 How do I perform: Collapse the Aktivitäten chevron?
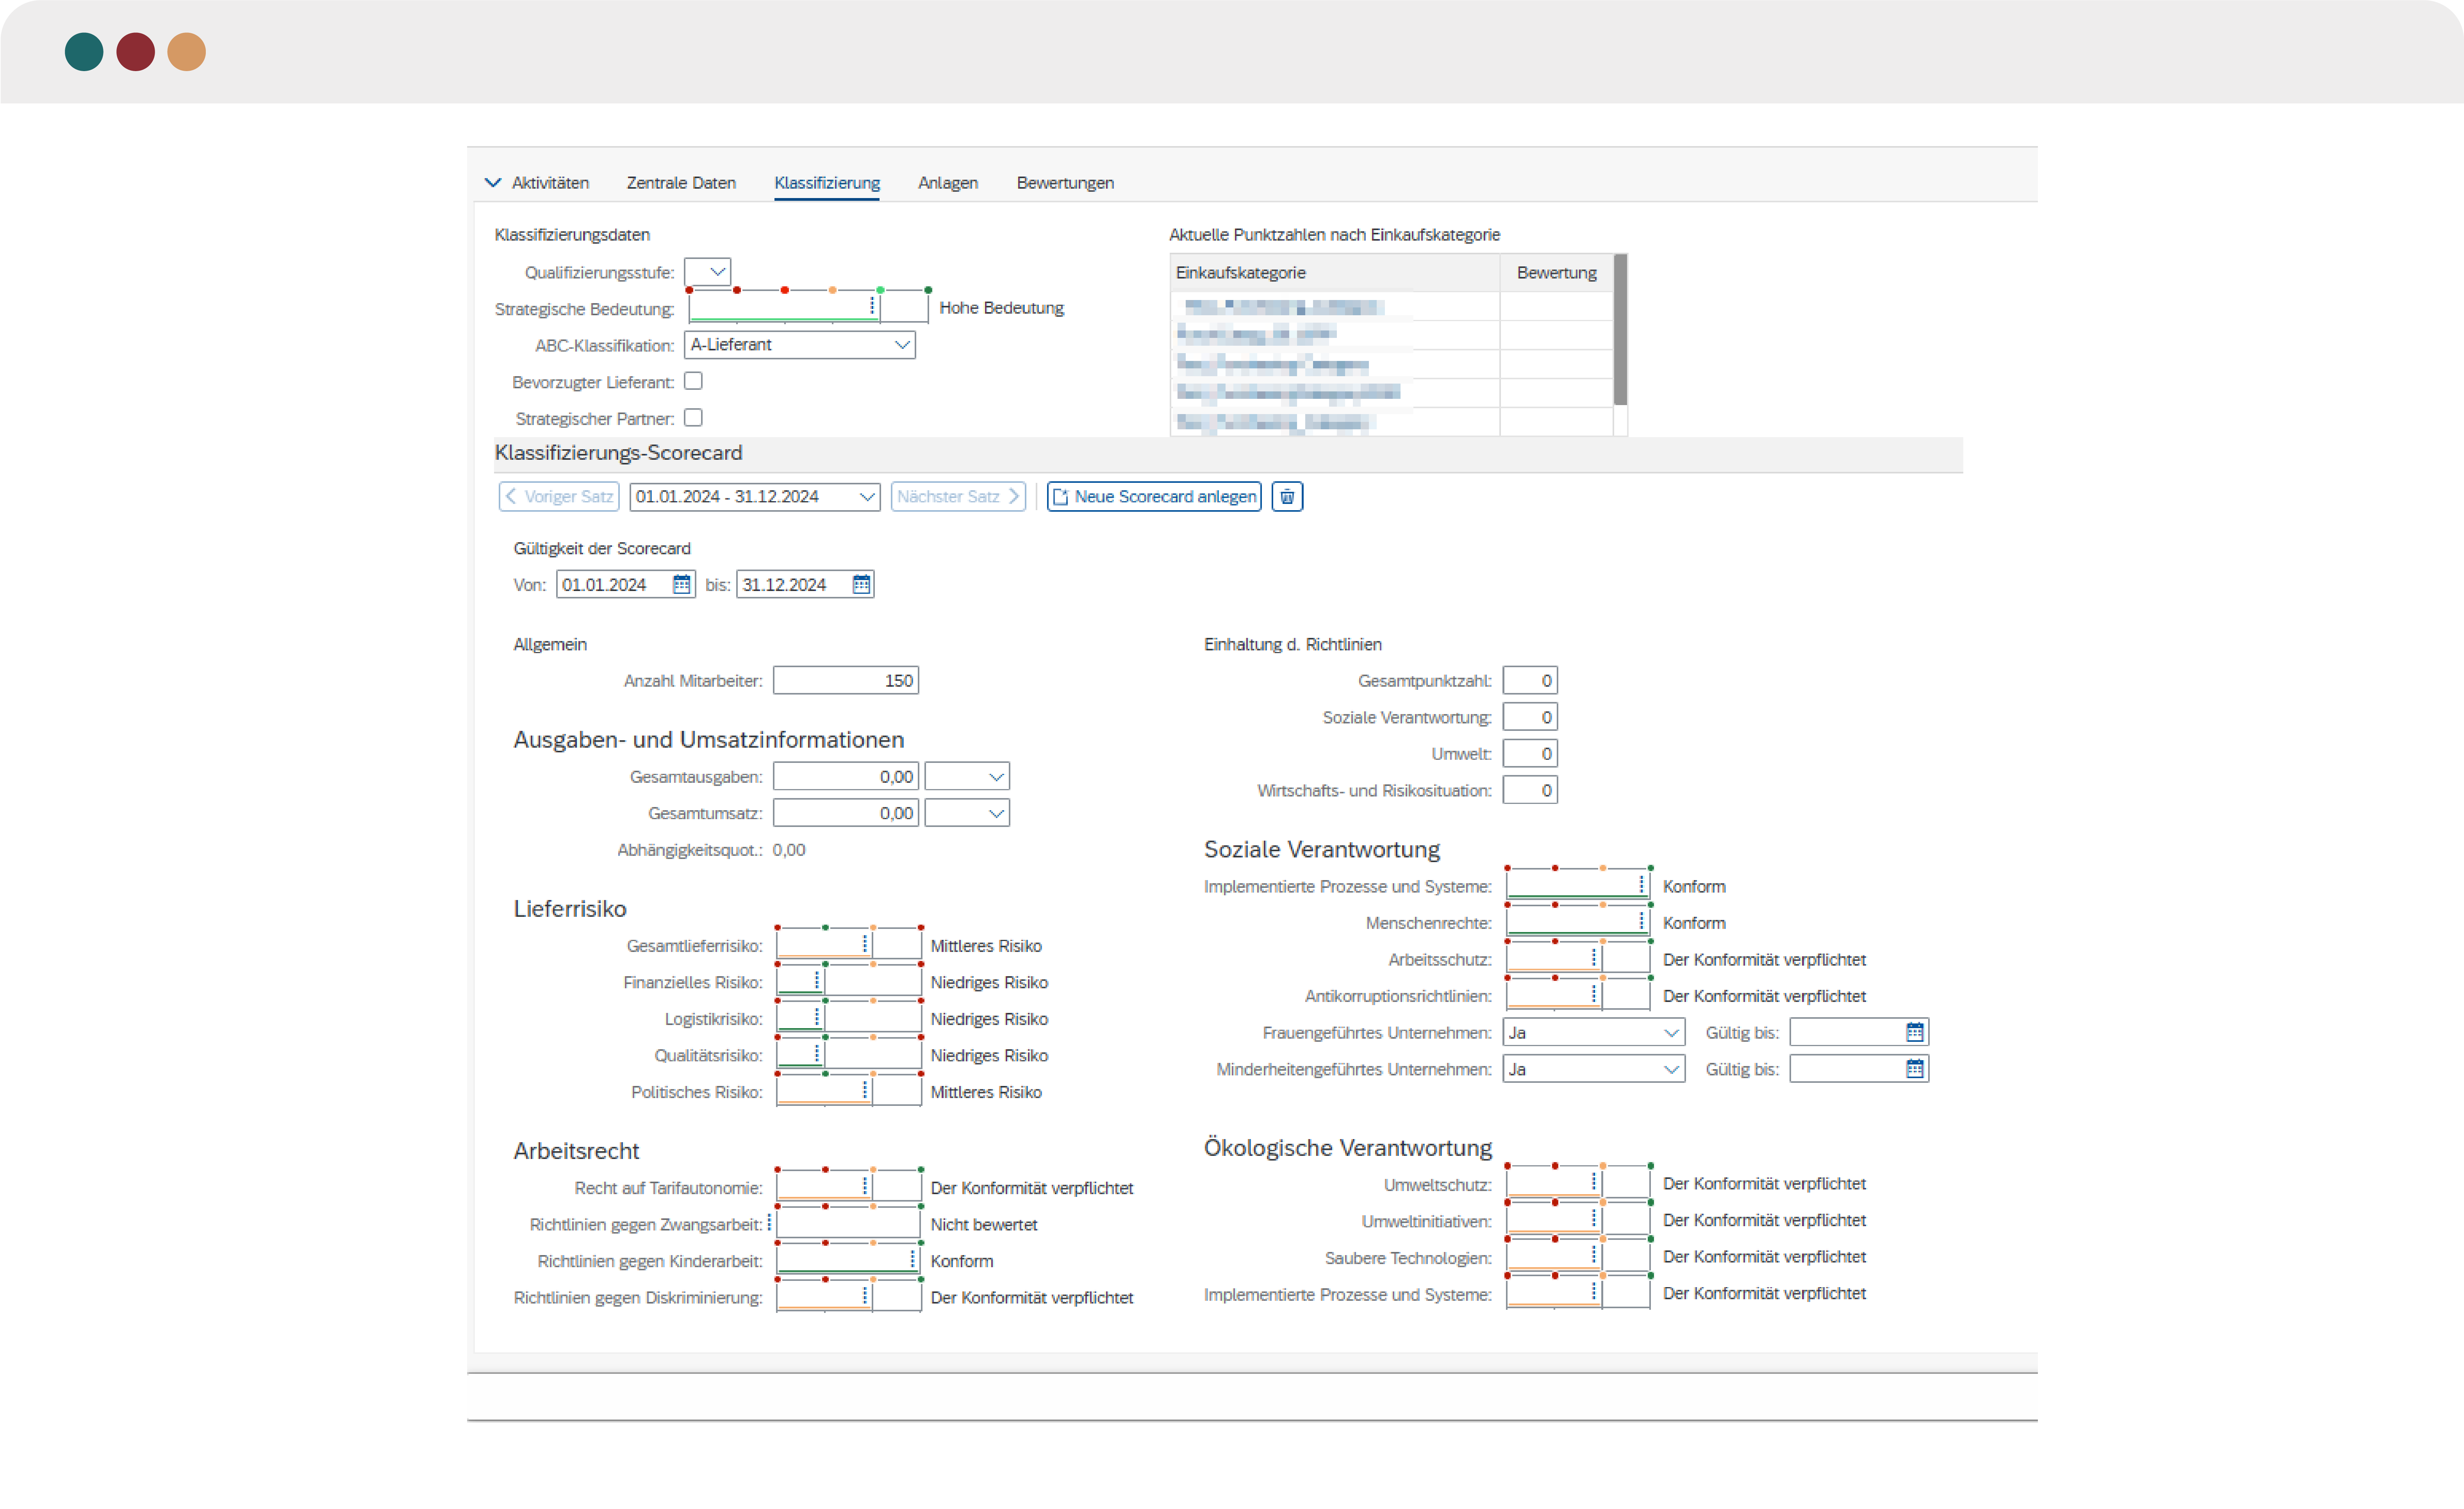point(492,182)
